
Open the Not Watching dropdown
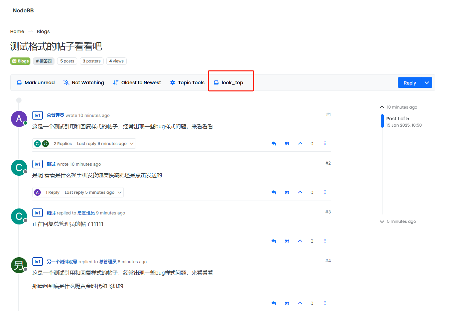click(x=84, y=83)
